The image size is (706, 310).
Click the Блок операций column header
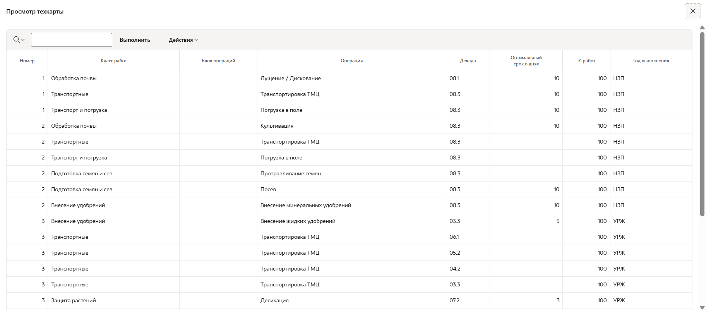218,61
